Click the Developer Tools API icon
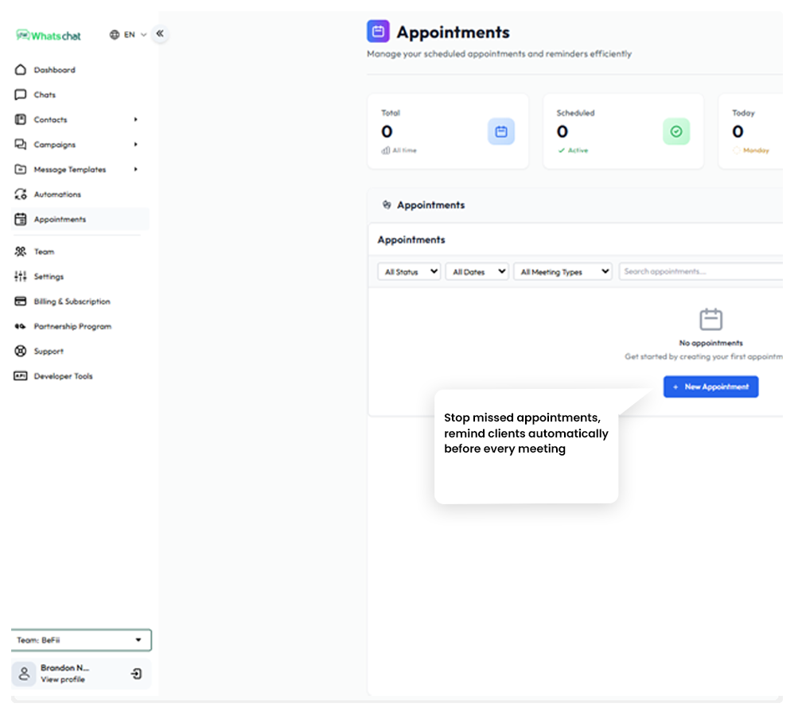This screenshot has width=798, height=711. [x=21, y=375]
